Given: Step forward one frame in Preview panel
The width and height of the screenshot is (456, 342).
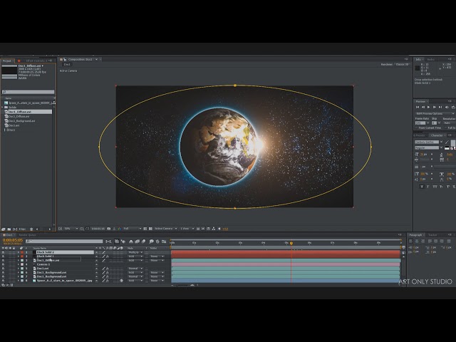Looking at the screenshot, I should click(434, 108).
